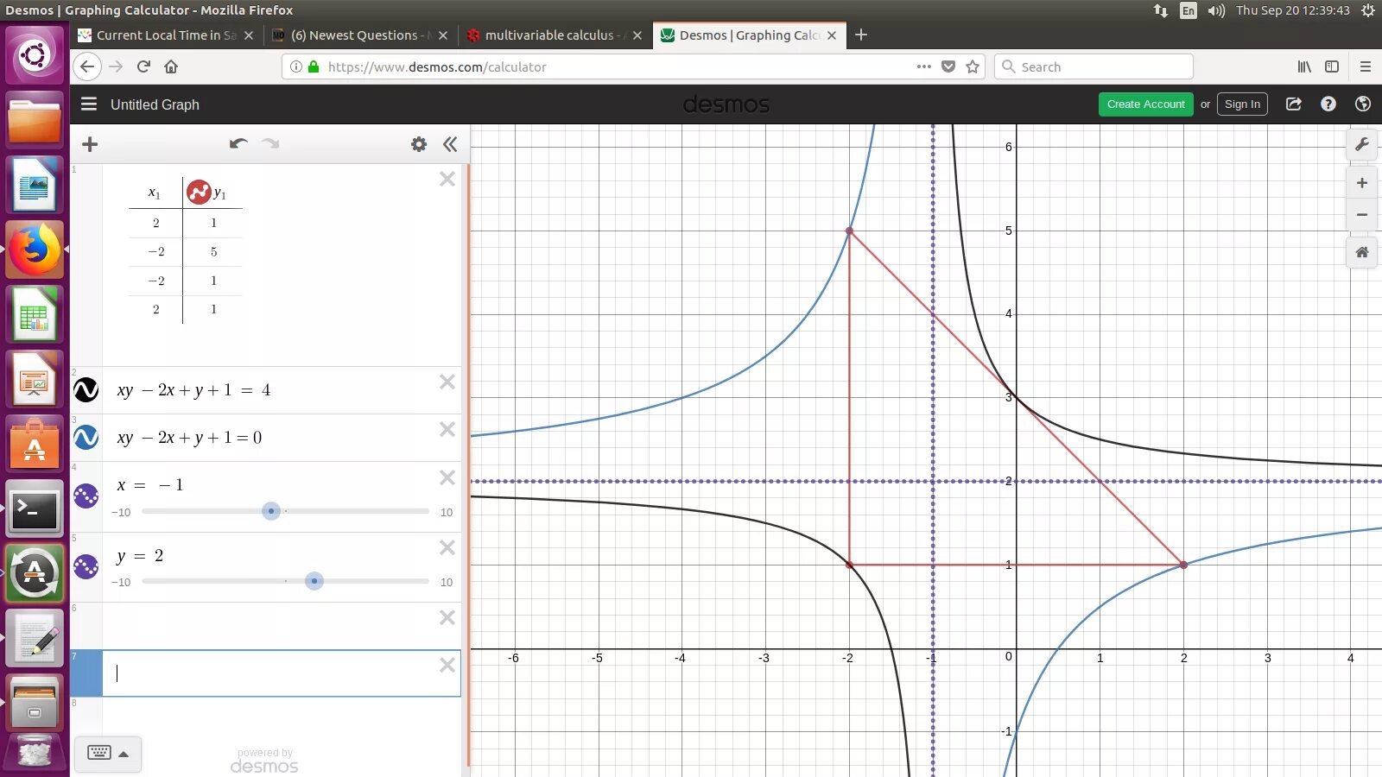Click the Create Account button
This screenshot has width=1382, height=777.
coord(1145,104)
